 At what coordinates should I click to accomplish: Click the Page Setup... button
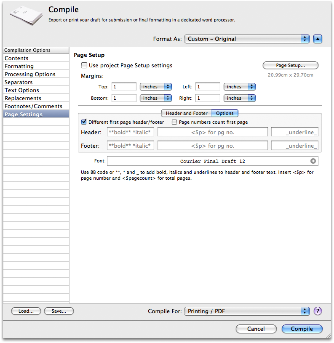(x=290, y=65)
